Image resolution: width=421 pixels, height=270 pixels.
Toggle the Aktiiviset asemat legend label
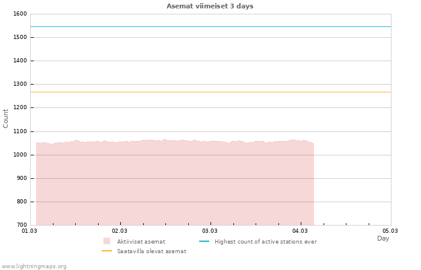[x=141, y=241]
